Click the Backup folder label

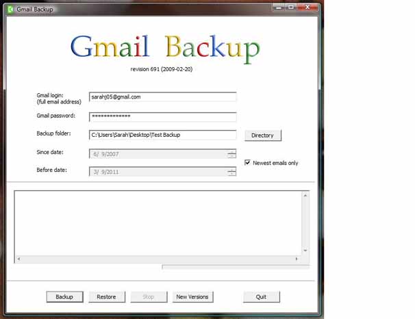[53, 133]
